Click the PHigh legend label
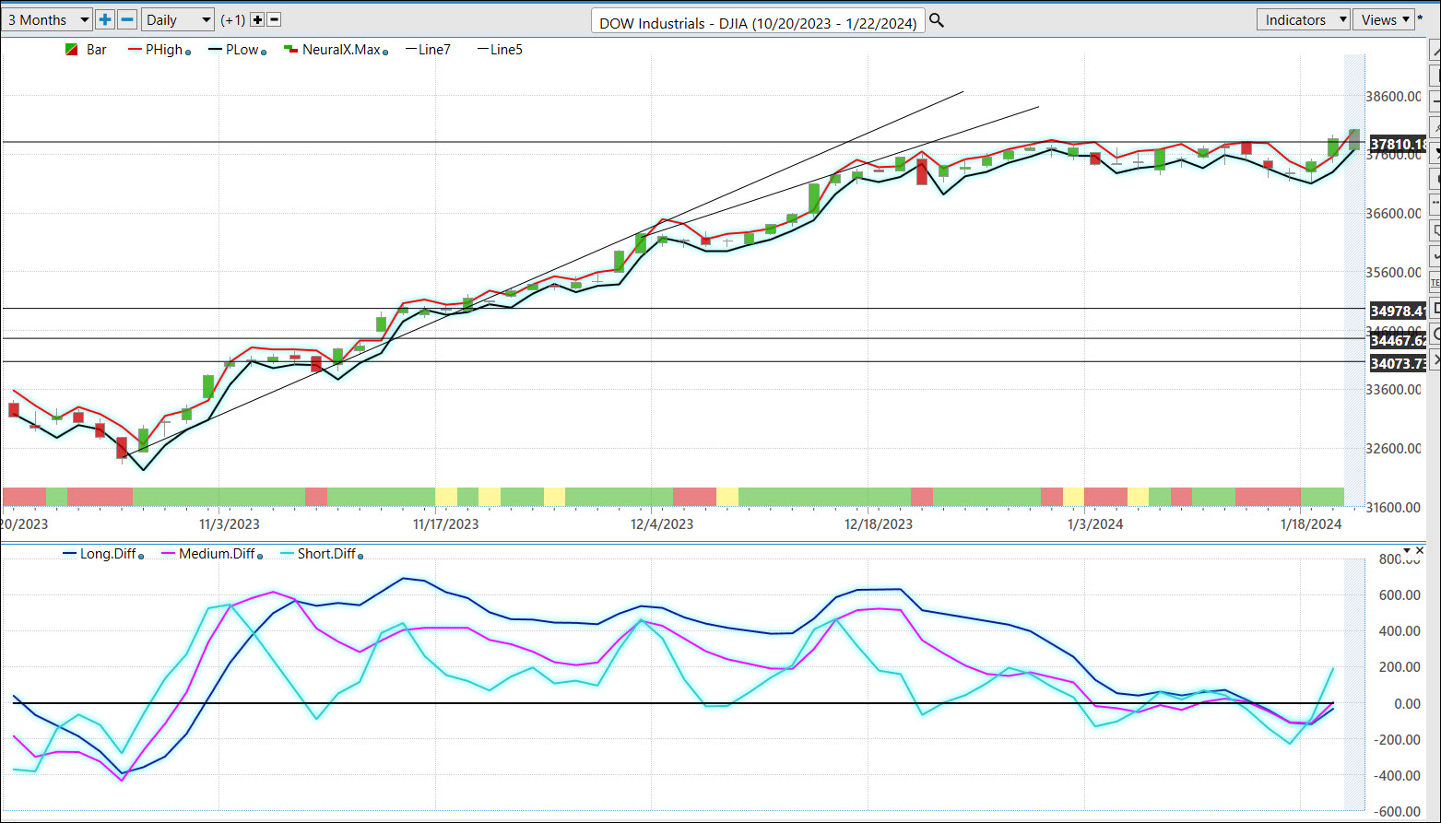1441x823 pixels. (164, 50)
